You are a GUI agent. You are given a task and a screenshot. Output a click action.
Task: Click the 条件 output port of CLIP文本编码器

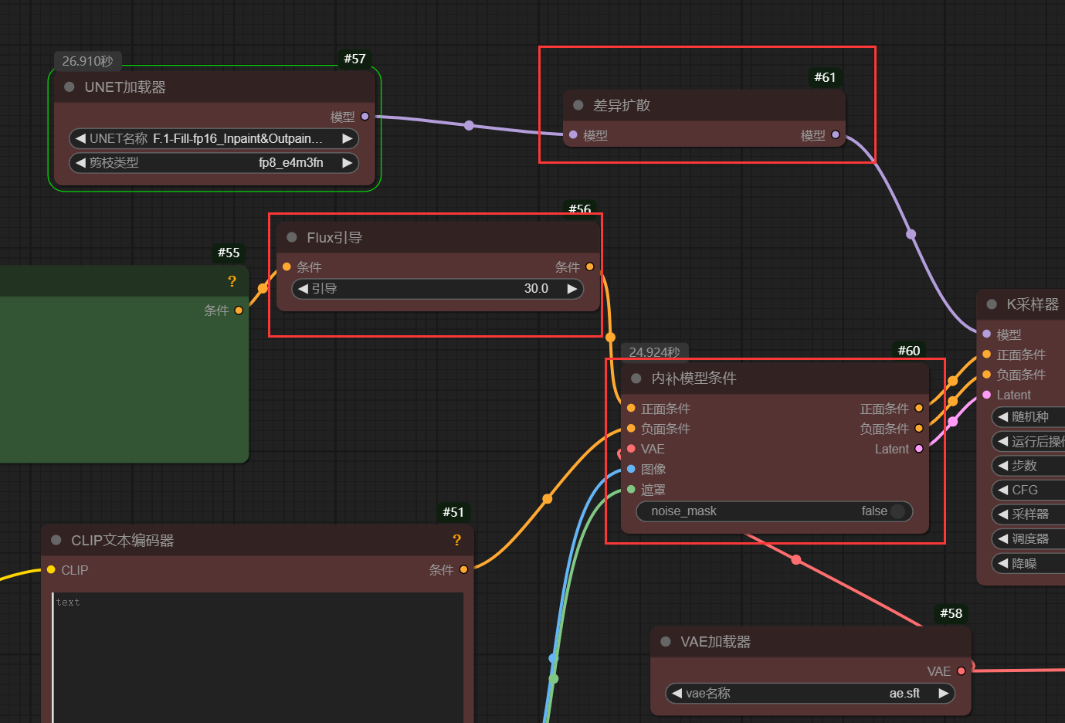464,569
